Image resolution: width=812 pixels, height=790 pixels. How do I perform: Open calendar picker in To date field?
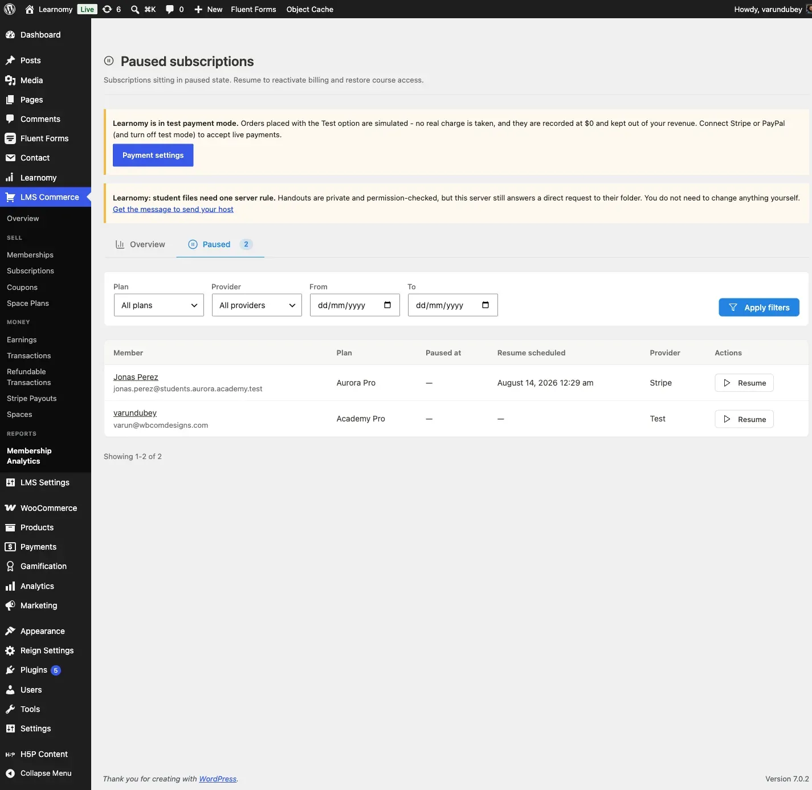[485, 305]
